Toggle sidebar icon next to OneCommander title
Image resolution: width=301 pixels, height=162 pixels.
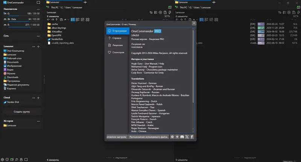(38, 3)
